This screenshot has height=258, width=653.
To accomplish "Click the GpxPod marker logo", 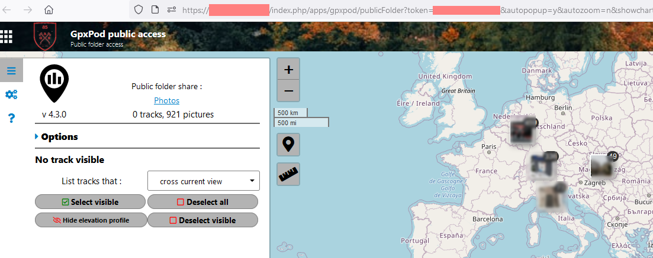I will [x=54, y=83].
